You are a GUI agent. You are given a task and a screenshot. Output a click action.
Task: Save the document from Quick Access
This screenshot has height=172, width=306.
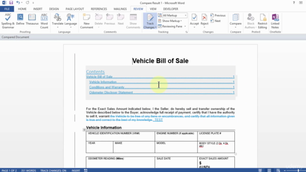pos(11,3)
